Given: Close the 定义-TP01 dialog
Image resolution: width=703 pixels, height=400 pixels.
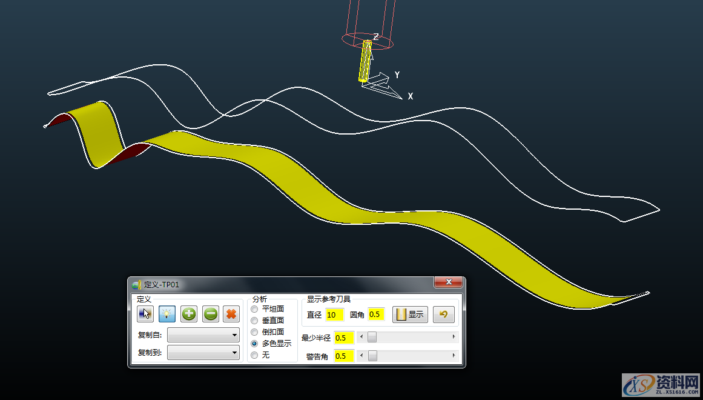Looking at the screenshot, I should pyautogui.click(x=449, y=282).
